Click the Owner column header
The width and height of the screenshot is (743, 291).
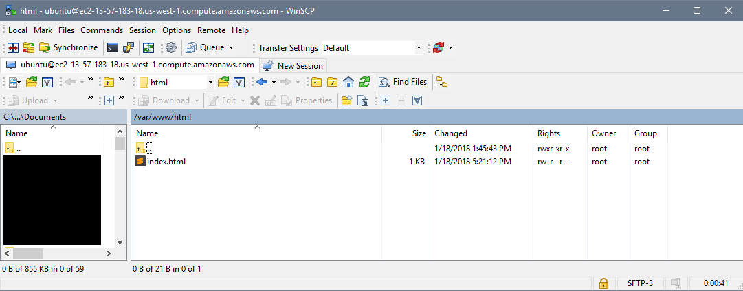click(609, 133)
